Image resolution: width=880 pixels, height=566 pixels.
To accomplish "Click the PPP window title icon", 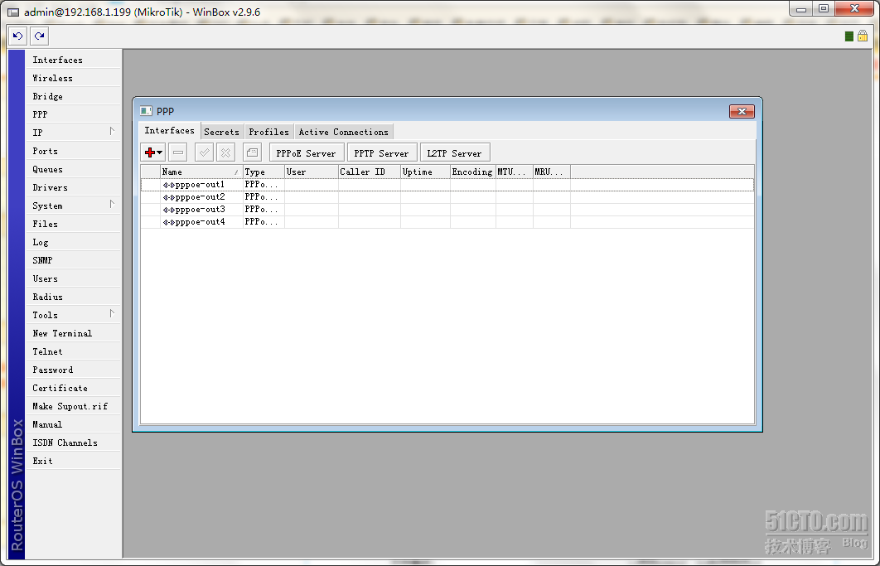I will [146, 111].
